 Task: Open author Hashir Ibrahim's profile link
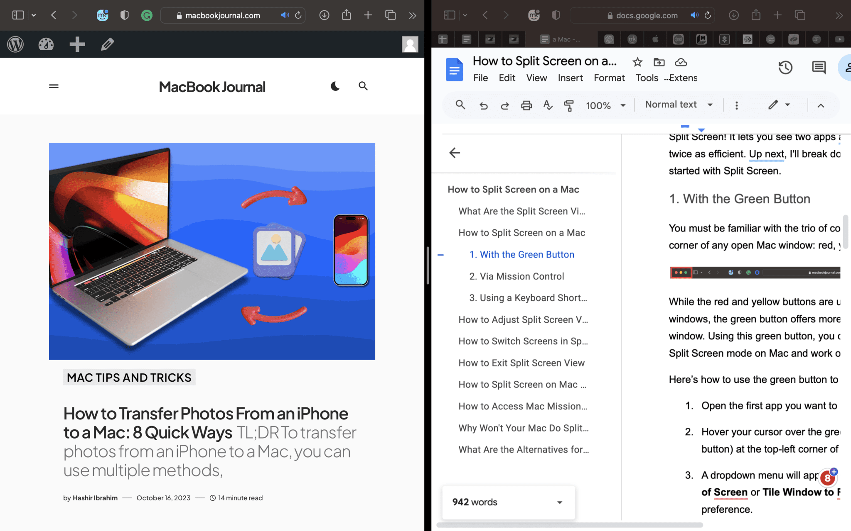[x=96, y=497]
